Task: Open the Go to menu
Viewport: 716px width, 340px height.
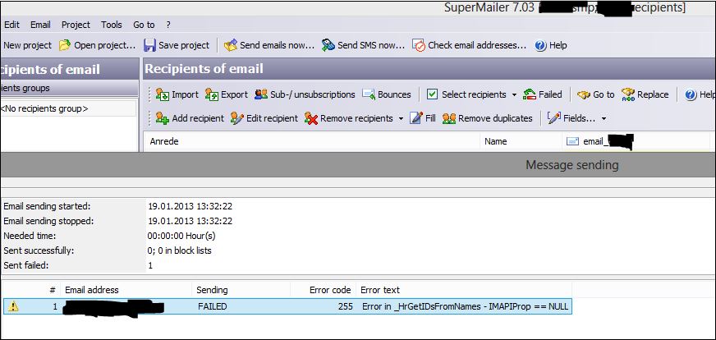Action: pos(144,25)
